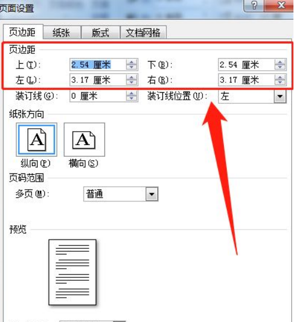Viewport: 294px width, 322px height.
Task: Increase the 下(B) margin with up arrow
Action: click(280, 62)
